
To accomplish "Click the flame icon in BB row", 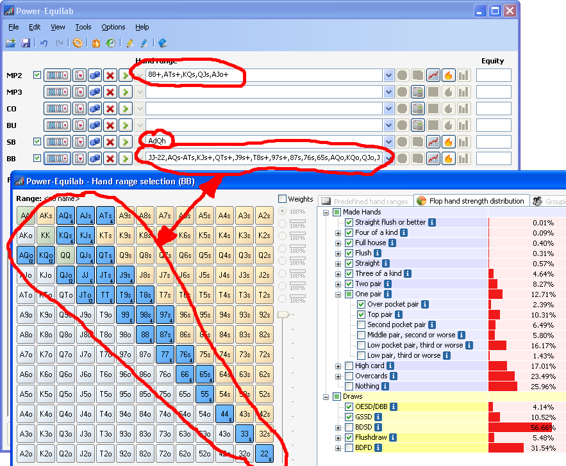I will click(448, 159).
